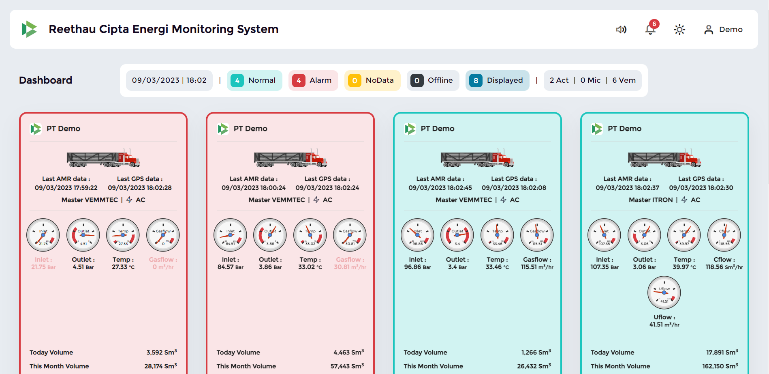Viewport: 769px width, 374px height.
Task: Click the Temp gauge reading 33.46 °C
Action: pos(497,235)
